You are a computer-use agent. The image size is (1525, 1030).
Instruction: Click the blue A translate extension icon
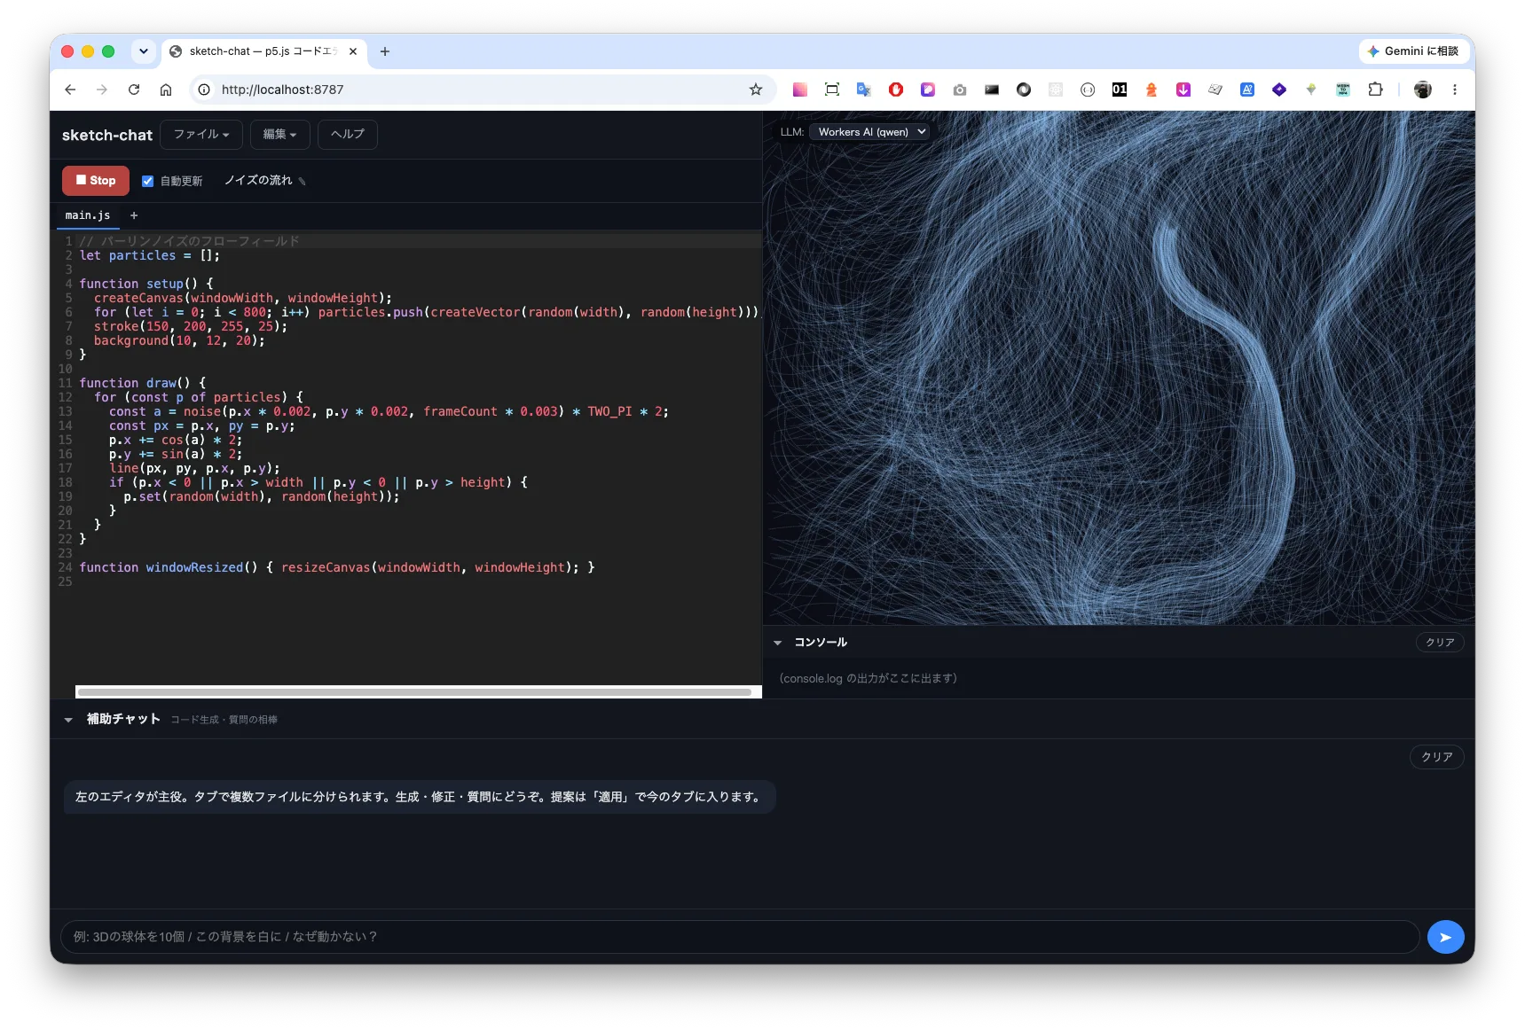(x=1247, y=90)
